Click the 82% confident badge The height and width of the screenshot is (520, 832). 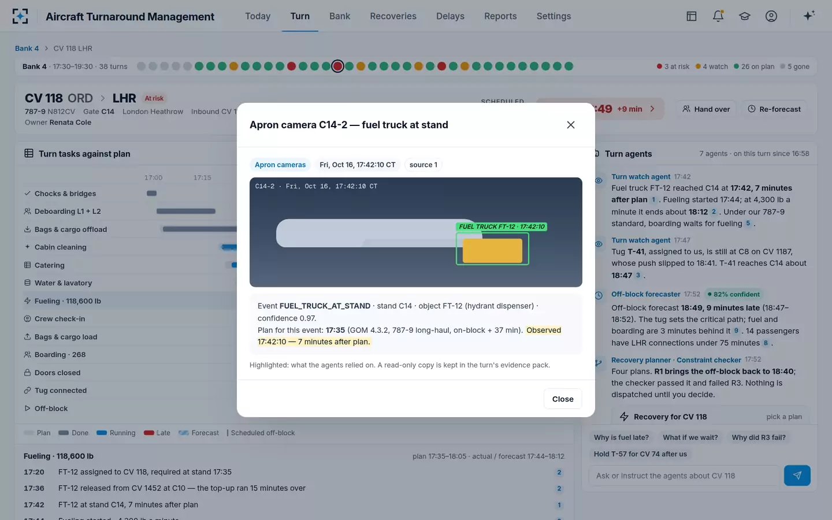coord(734,294)
